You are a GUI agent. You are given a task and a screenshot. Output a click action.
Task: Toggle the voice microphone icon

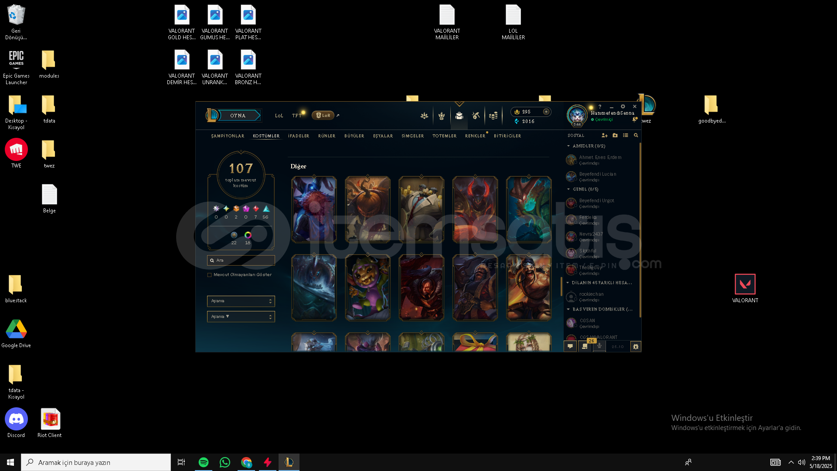tap(599, 346)
